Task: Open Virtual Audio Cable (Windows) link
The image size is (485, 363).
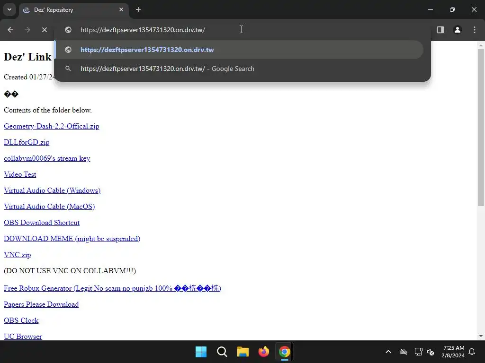Action: pos(52,190)
